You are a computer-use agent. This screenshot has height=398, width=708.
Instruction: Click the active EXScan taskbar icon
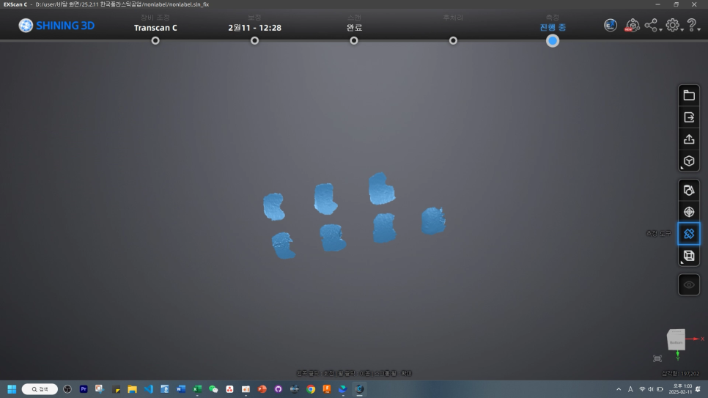(359, 389)
